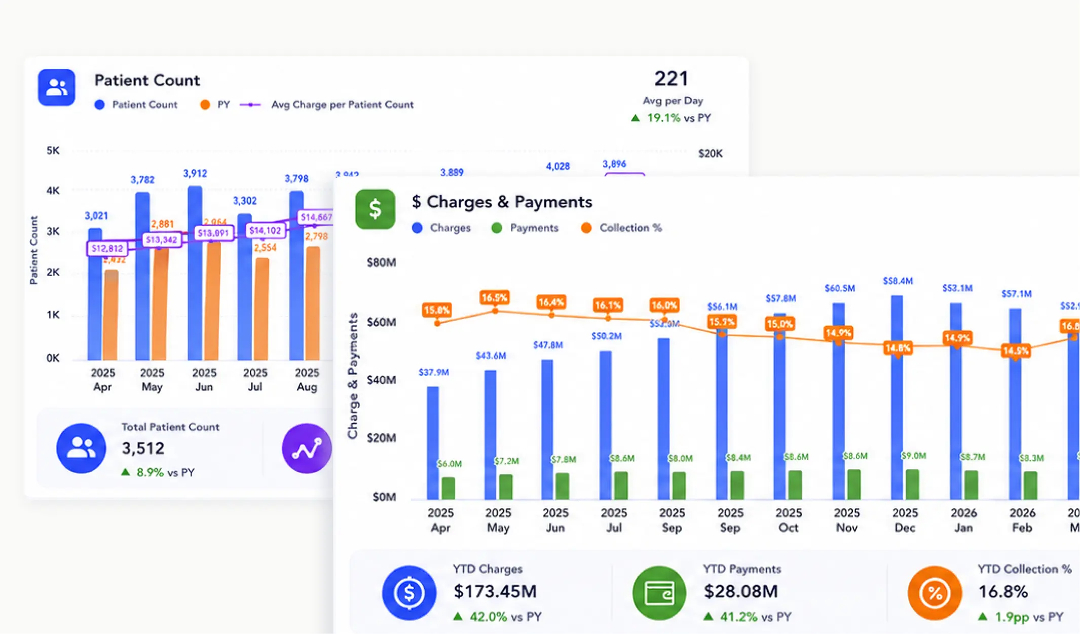Click the Patient Count card title
The image size is (1080, 634).
(x=147, y=80)
